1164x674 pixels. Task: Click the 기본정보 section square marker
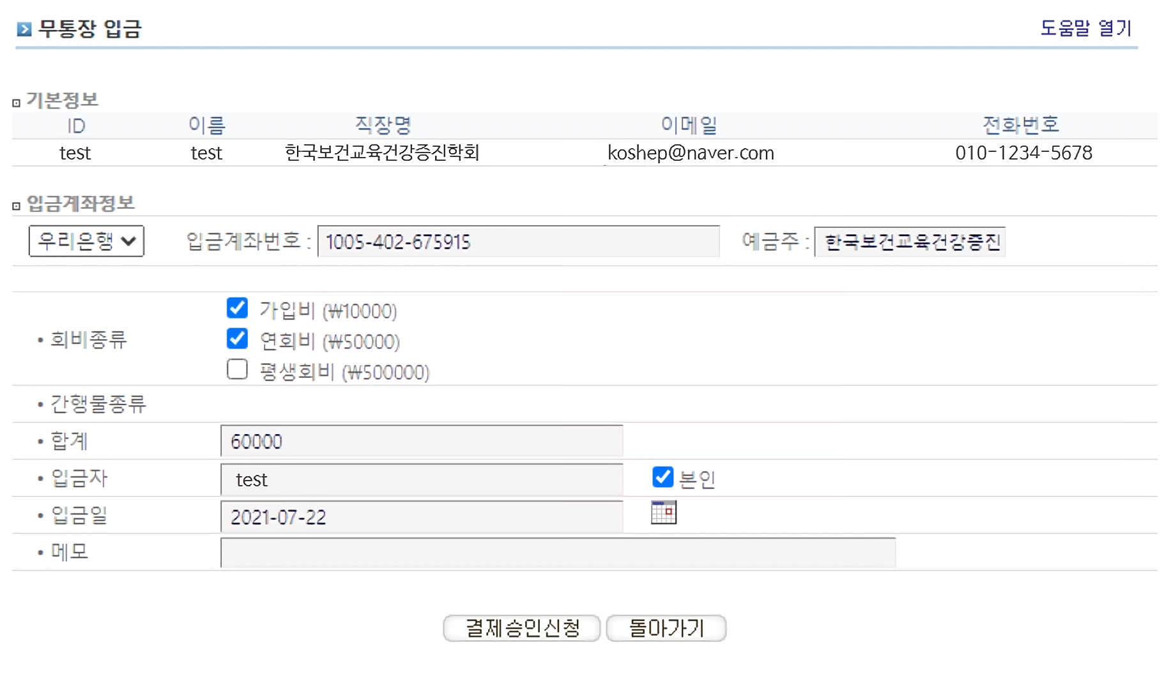coord(17,103)
